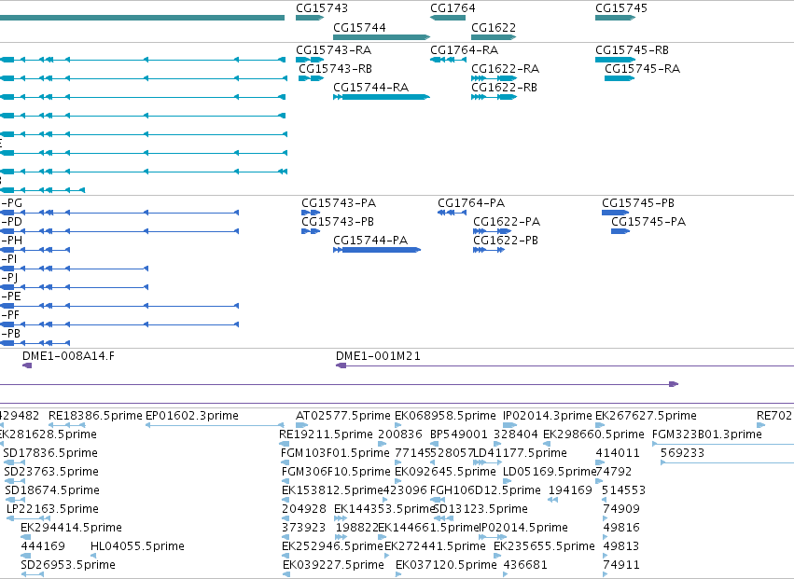This screenshot has height=579, width=794.
Task: Click EST label FGM323B01.3prime
Action: click(x=707, y=434)
